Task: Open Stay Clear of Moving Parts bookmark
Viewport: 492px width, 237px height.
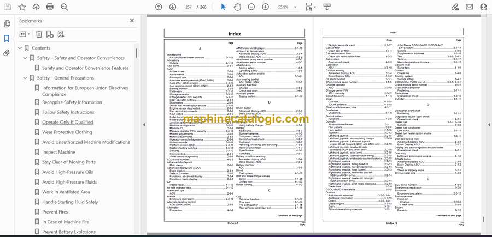Action: [69, 162]
